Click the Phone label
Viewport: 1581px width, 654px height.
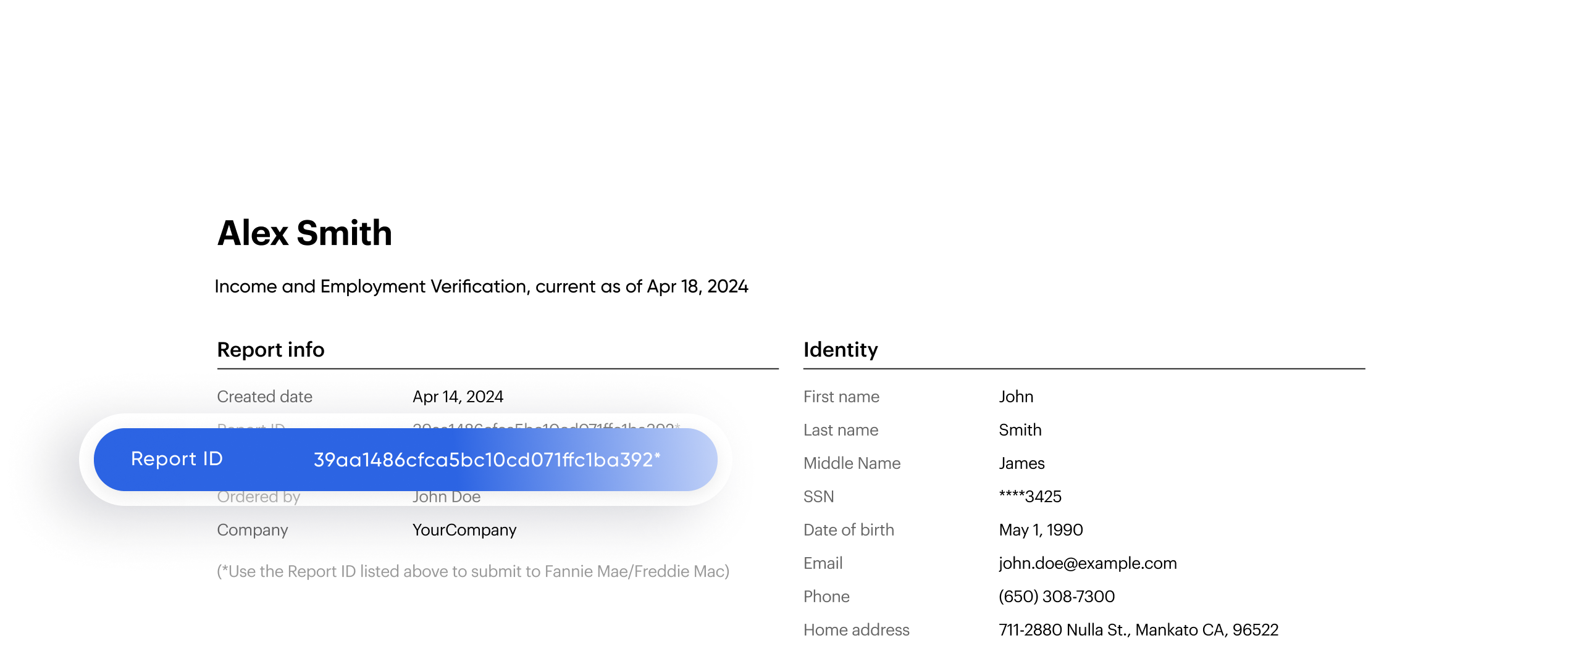pyautogui.click(x=826, y=597)
